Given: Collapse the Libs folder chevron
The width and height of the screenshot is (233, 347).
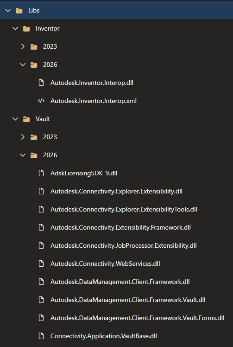Looking at the screenshot, I should point(8,10).
